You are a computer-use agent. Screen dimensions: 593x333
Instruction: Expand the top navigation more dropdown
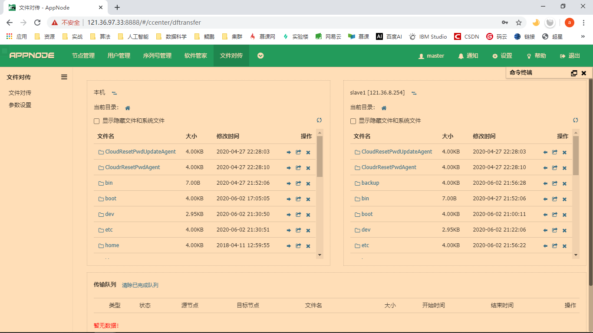pyautogui.click(x=260, y=55)
